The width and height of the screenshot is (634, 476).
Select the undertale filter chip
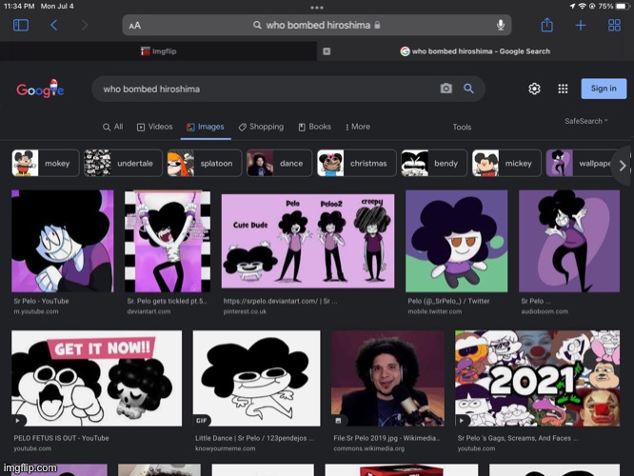pyautogui.click(x=123, y=163)
